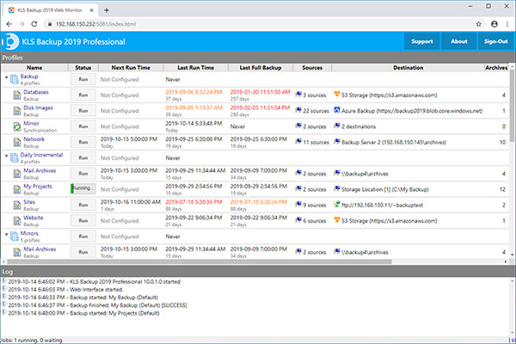Run the Sites backup profile
Viewport: 516px width, 344px height.
pos(83,205)
